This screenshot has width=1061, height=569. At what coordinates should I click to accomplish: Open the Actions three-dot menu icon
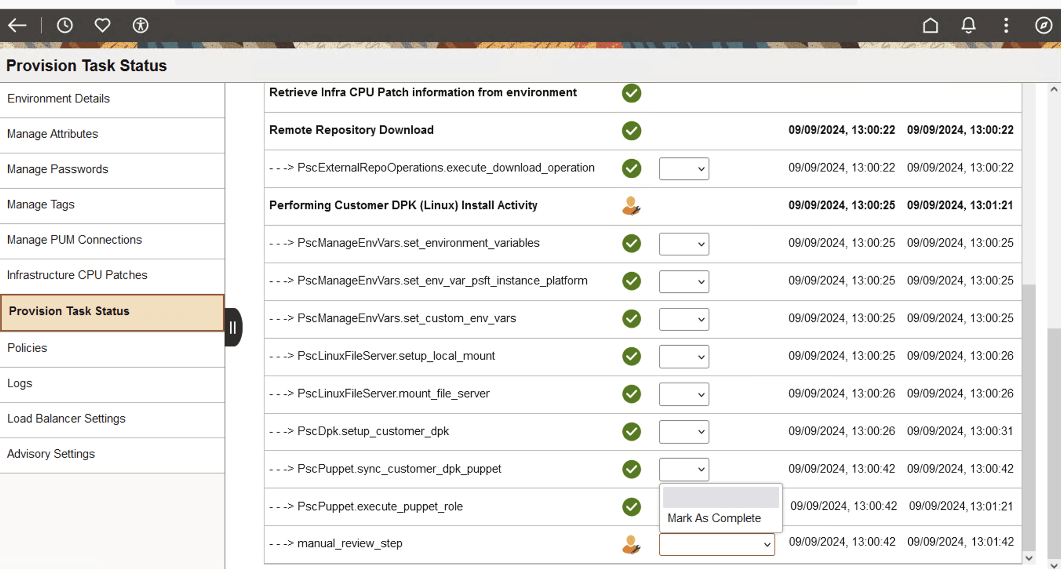point(1005,25)
